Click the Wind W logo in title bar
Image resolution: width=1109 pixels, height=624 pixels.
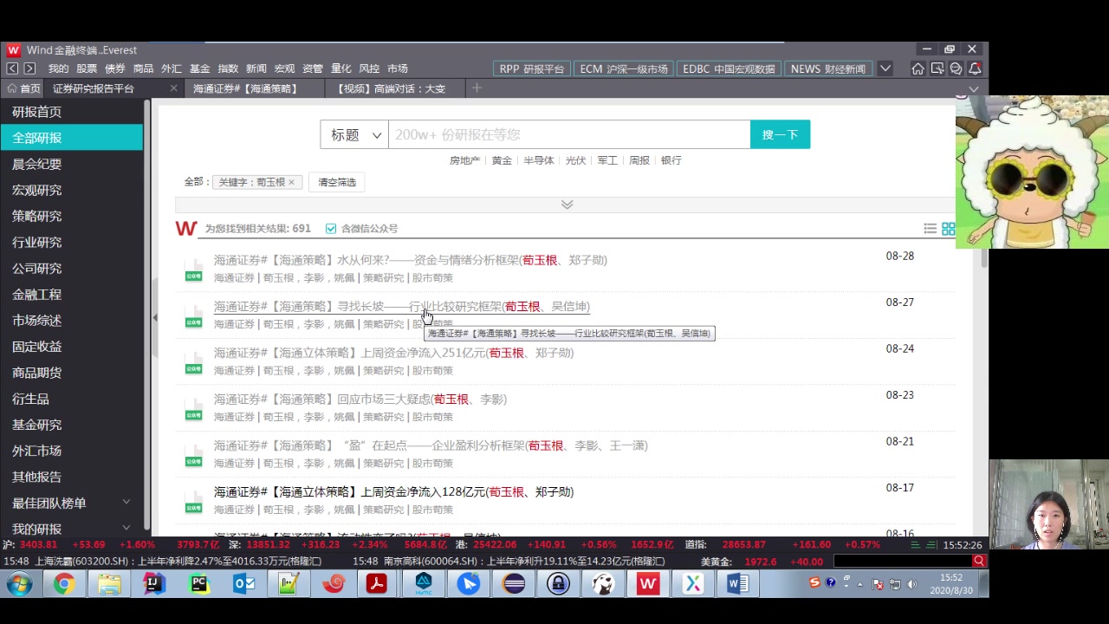(13, 50)
